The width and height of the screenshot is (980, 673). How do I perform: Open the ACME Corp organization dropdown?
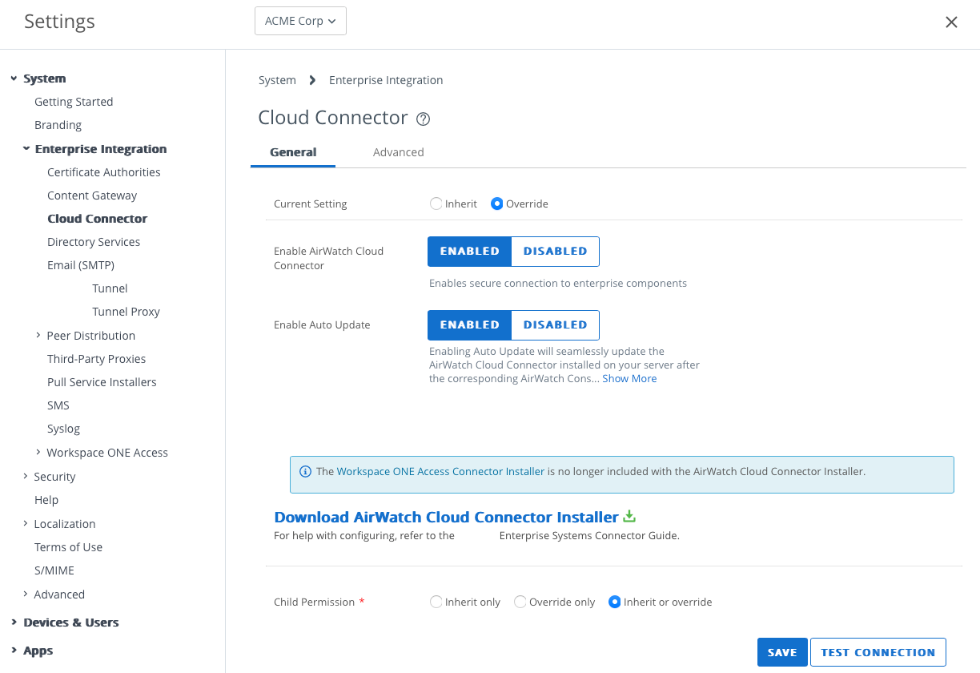tap(300, 21)
